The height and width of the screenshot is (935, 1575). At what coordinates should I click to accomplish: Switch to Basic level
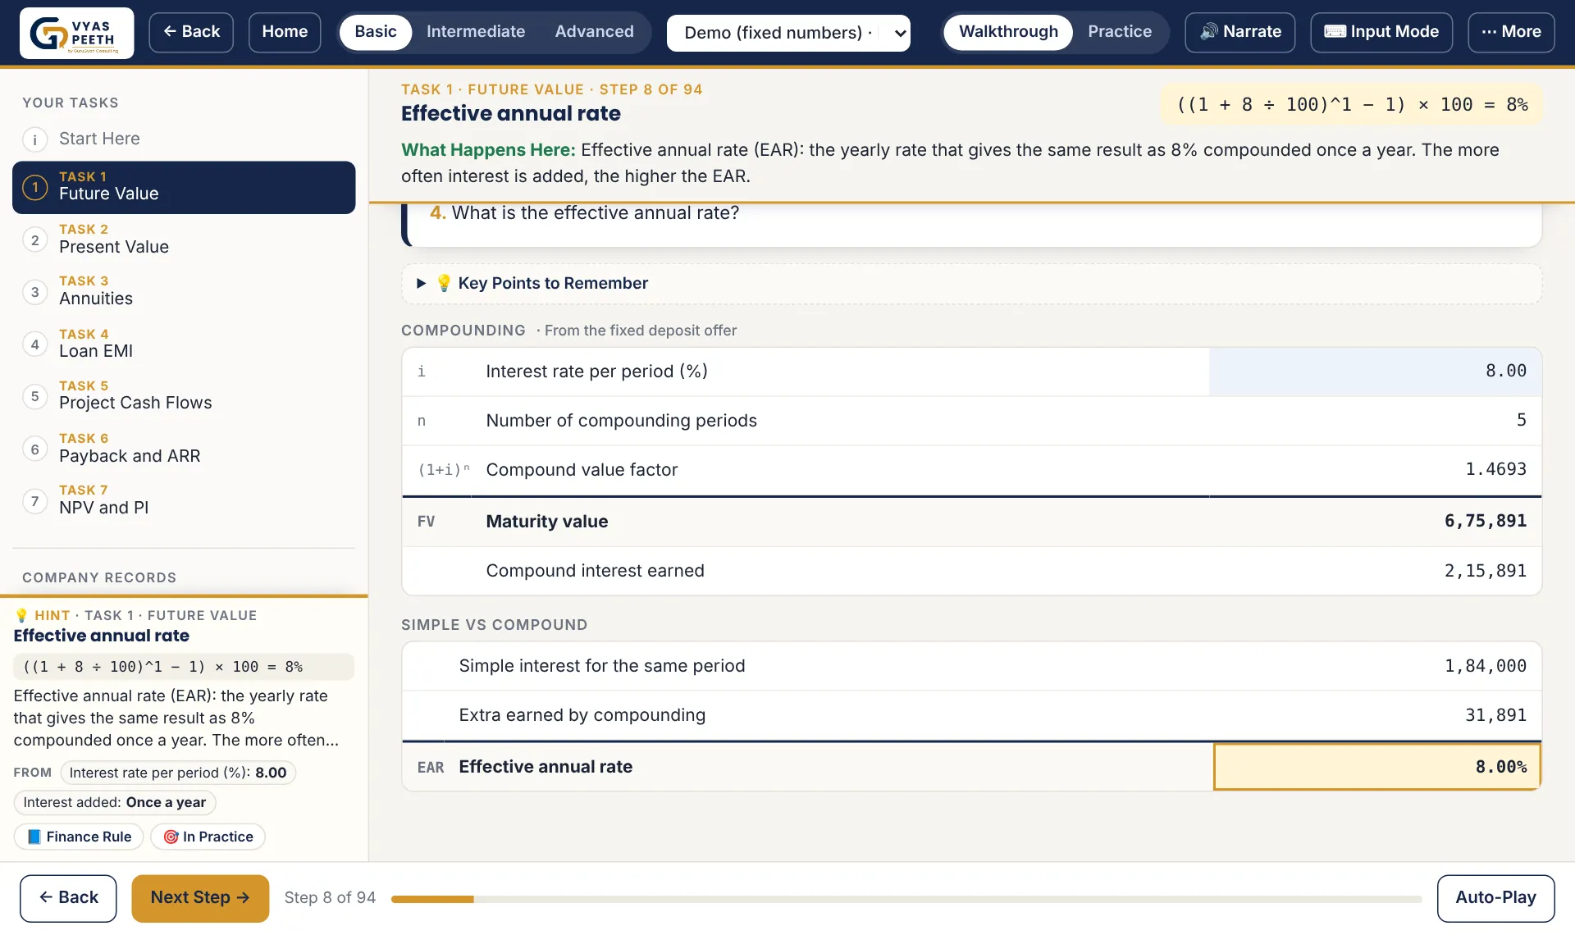coord(376,32)
